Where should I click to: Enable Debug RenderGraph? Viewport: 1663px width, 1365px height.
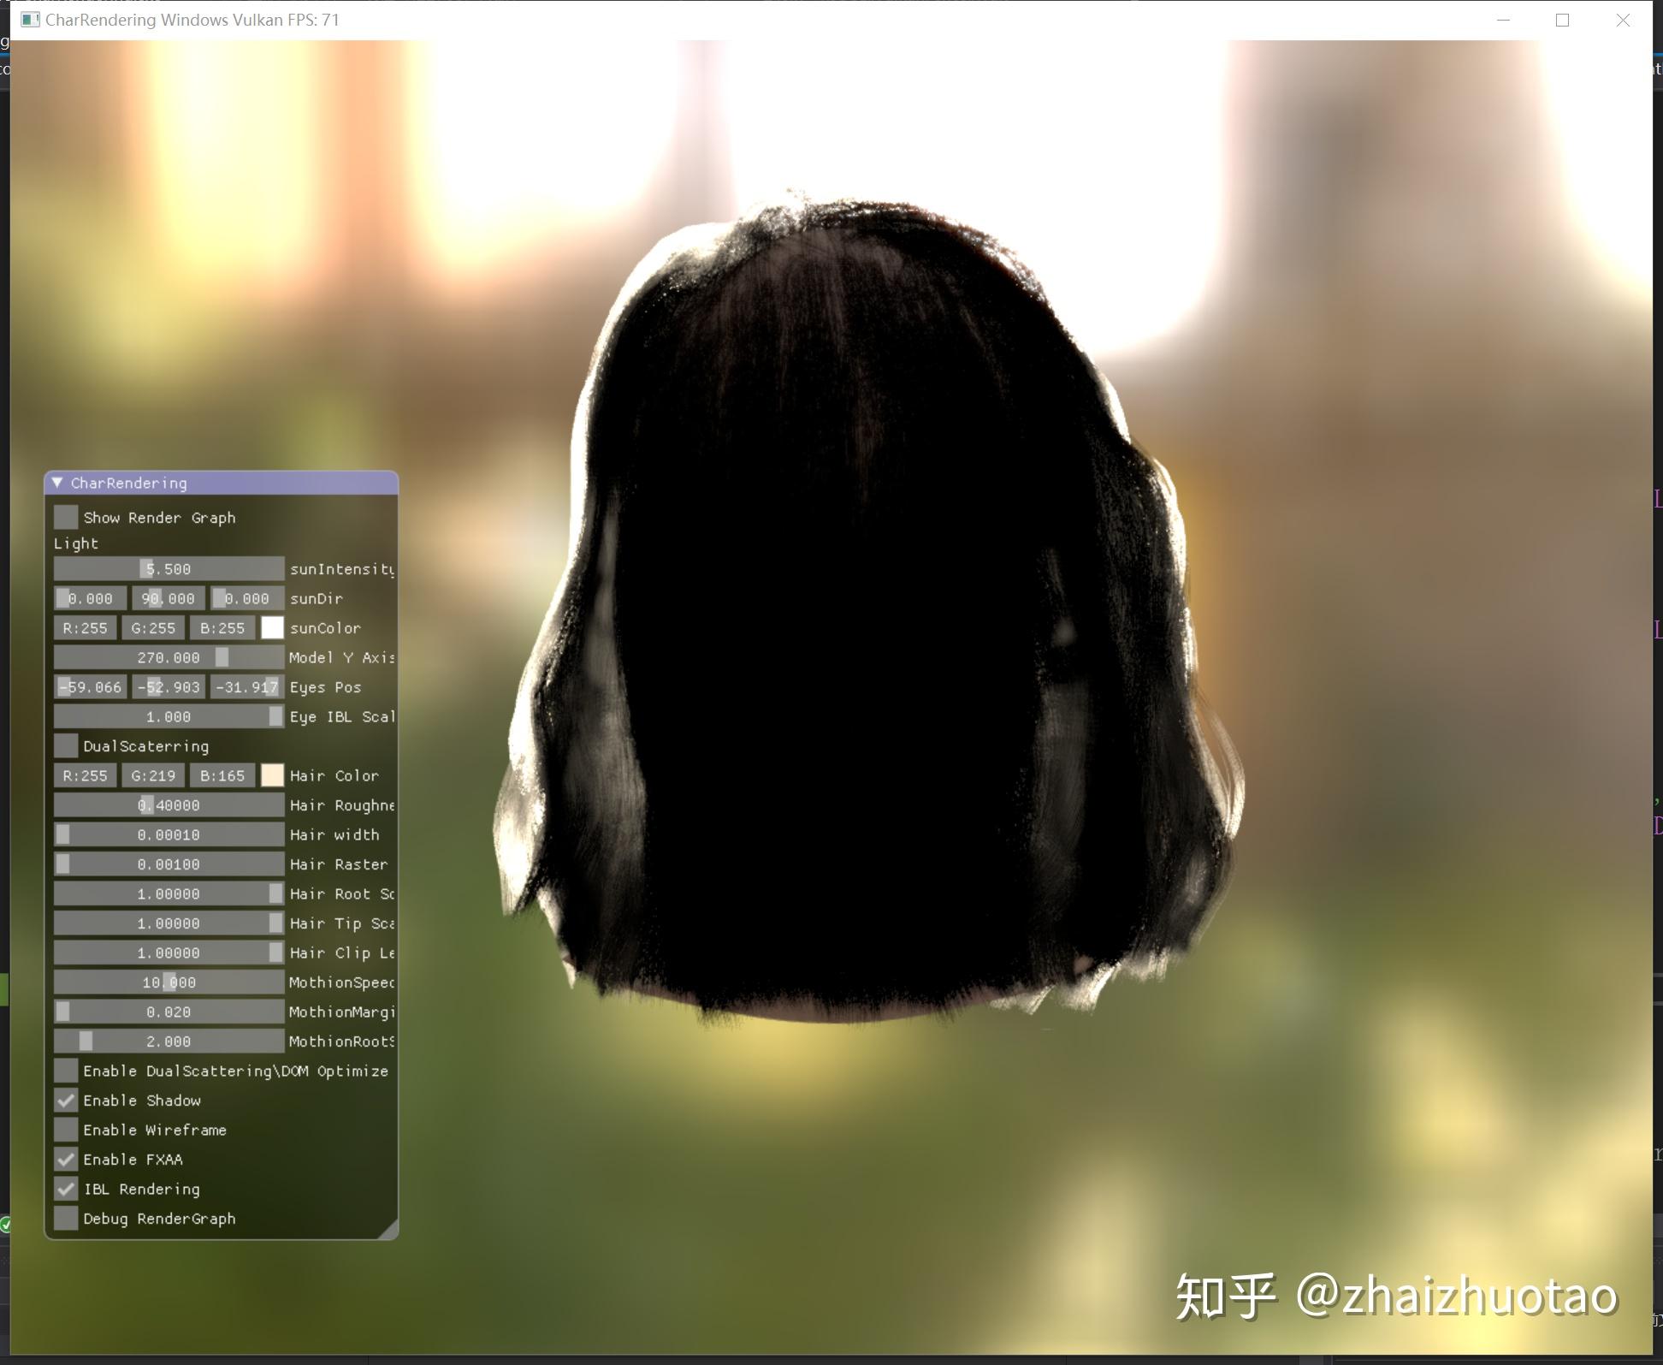66,1219
